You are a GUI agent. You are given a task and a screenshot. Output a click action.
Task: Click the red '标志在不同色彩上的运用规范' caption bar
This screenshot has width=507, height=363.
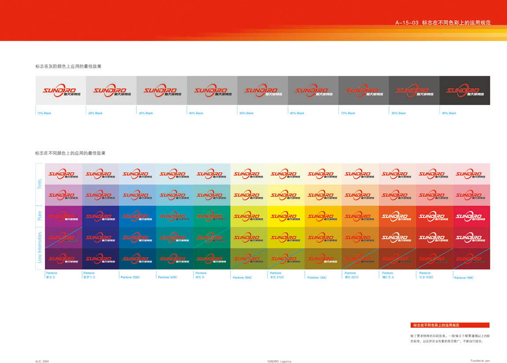click(x=450, y=325)
